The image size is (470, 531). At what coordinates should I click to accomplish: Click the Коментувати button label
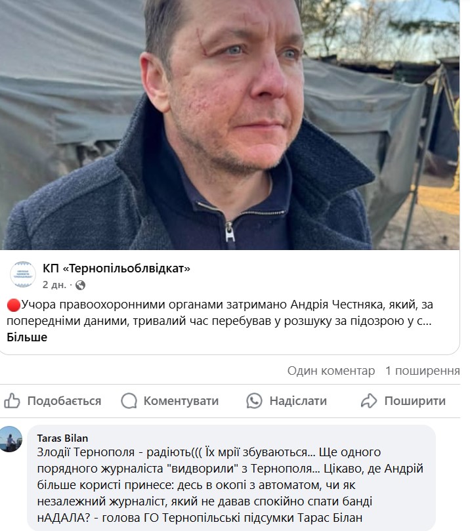181,401
